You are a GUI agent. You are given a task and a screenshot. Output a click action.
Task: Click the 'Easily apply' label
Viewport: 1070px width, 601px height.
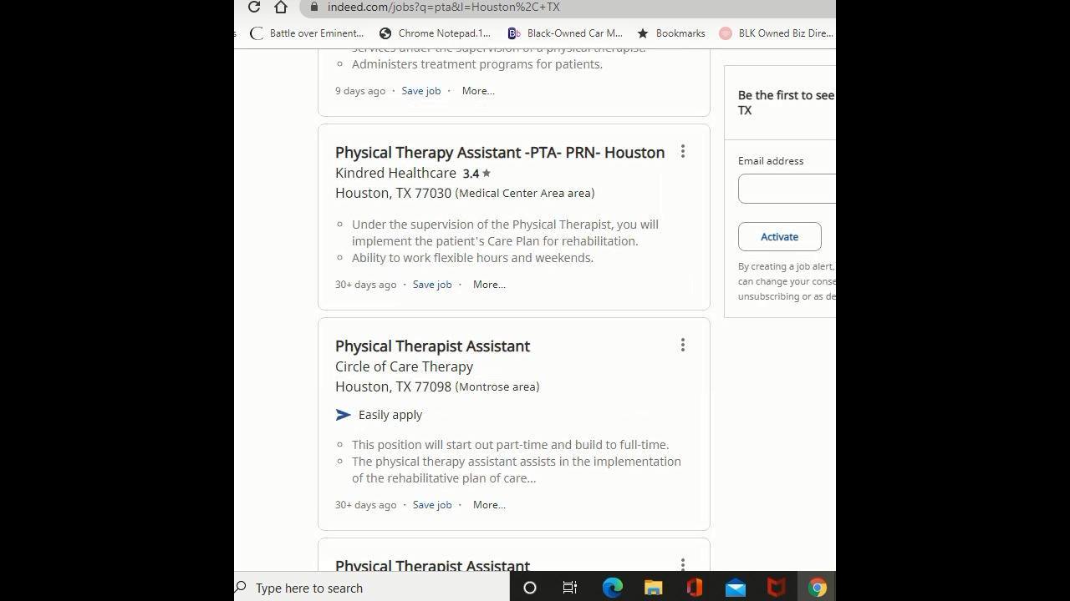[x=390, y=415]
